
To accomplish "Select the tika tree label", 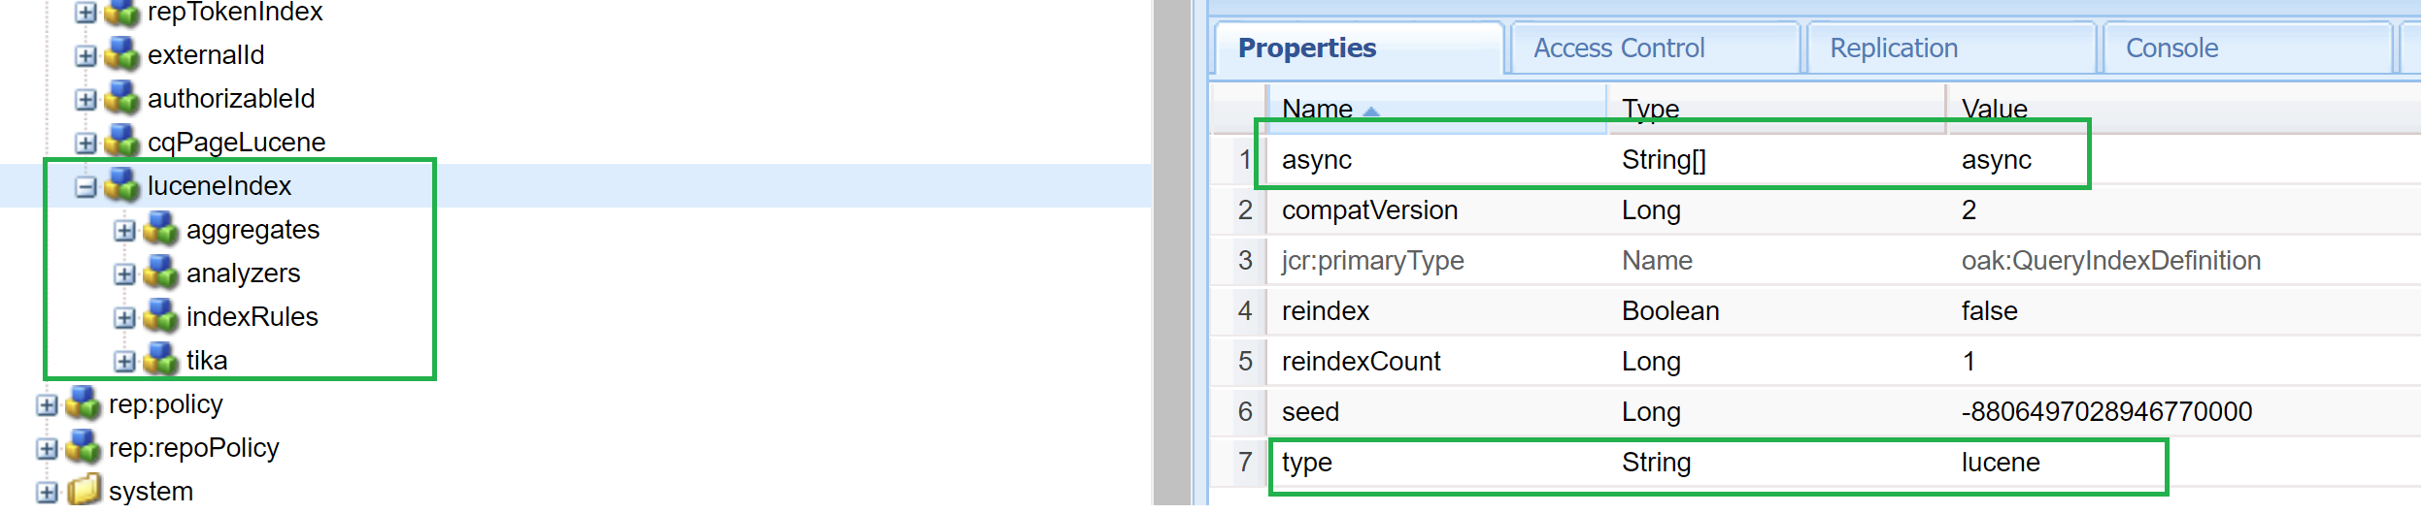I will coord(207,360).
